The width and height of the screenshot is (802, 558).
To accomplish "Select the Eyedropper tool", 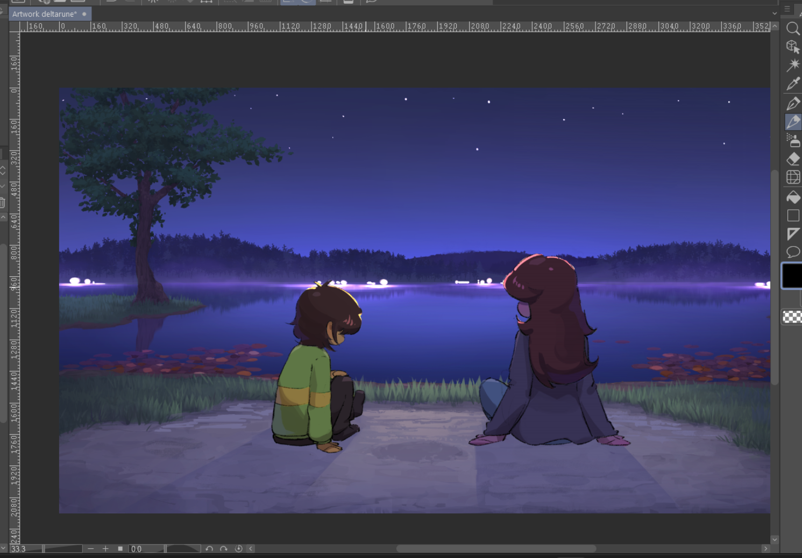I will coord(793,84).
